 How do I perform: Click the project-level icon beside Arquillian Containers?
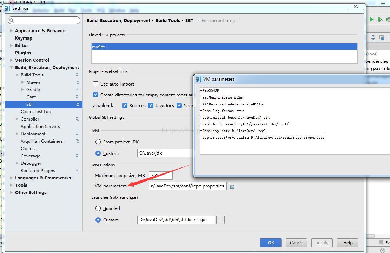tap(77, 141)
